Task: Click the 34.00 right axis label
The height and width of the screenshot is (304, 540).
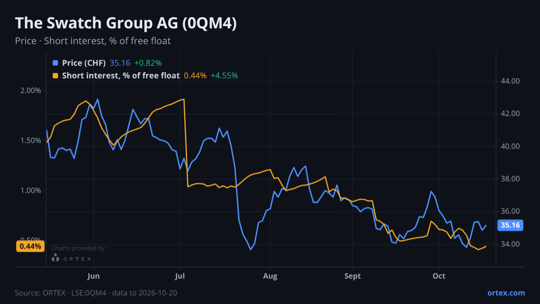Action: pyautogui.click(x=510, y=244)
